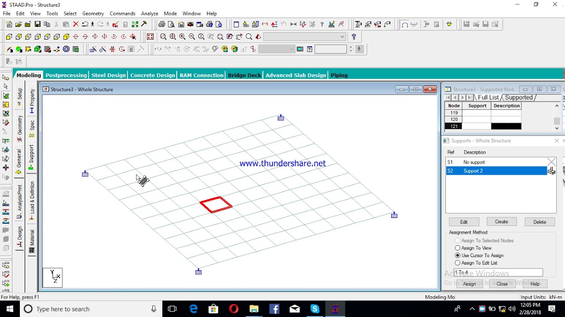Viewport: 565px width, 317px height.
Task: Open the Commands menu
Action: point(122,14)
